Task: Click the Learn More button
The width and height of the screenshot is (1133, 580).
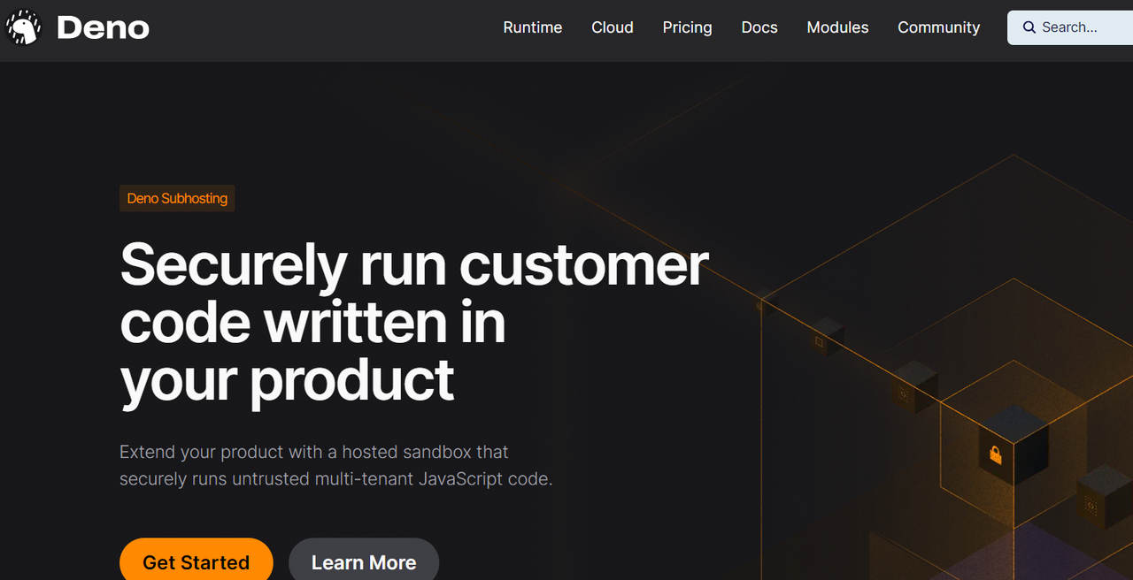Action: click(364, 561)
